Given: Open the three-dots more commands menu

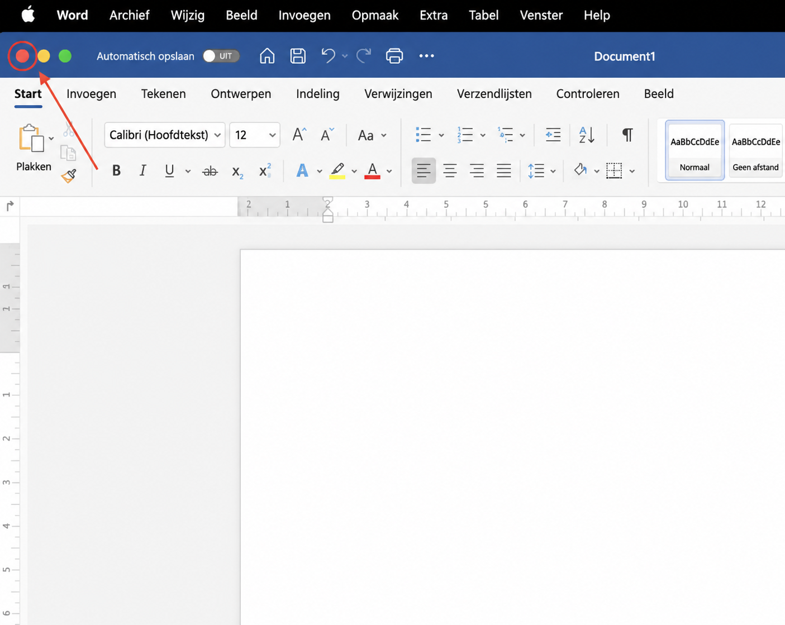Looking at the screenshot, I should 426,56.
